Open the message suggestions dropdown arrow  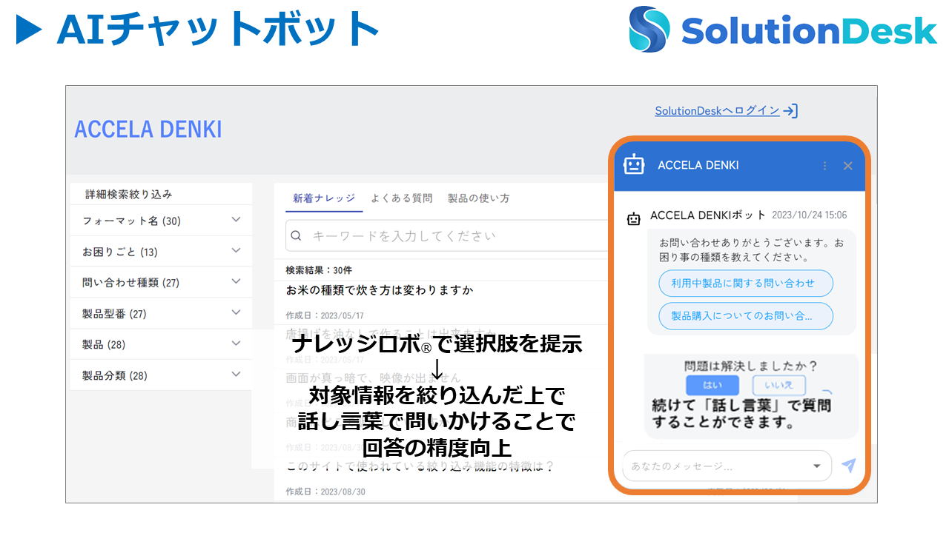coord(817,466)
